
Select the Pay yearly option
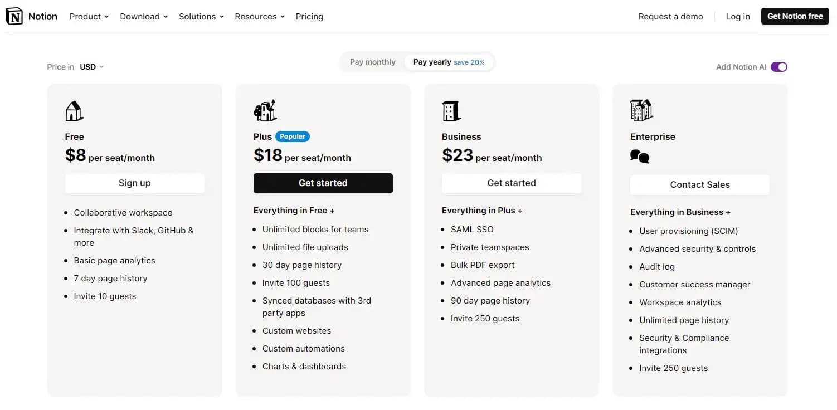pyautogui.click(x=449, y=62)
